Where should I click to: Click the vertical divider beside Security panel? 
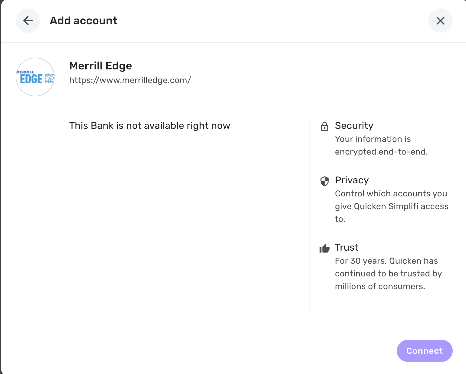pos(309,215)
